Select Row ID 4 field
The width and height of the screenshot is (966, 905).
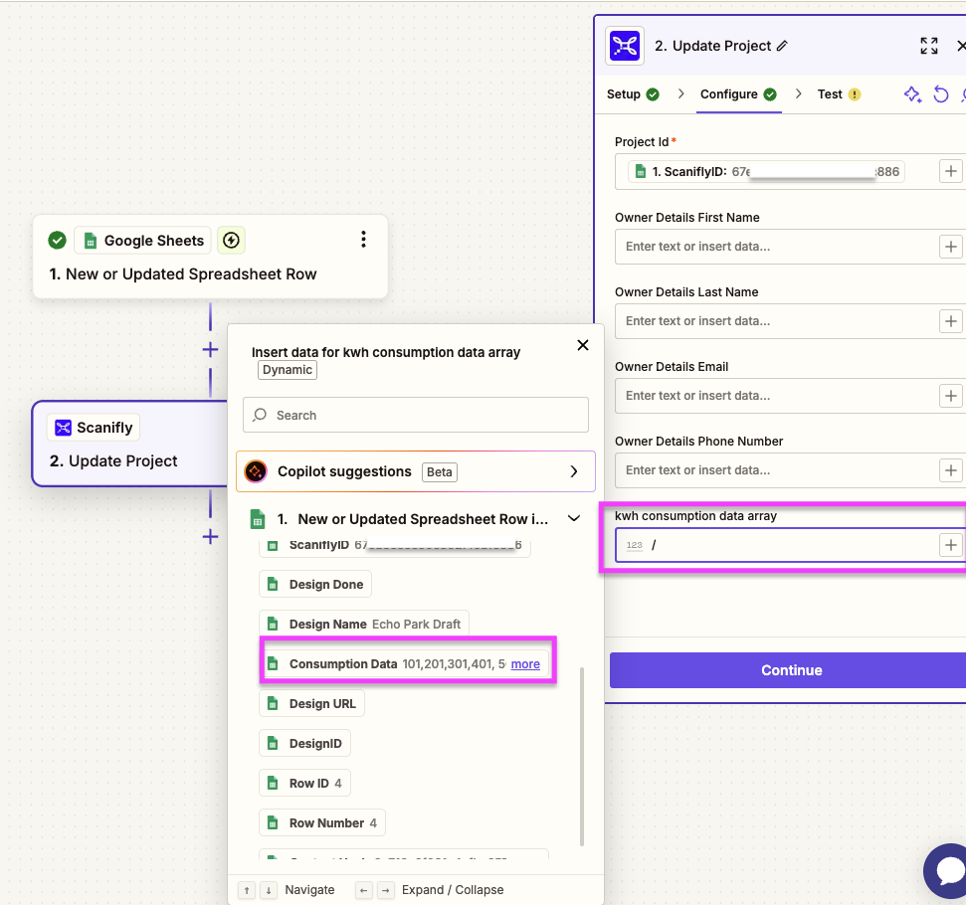305,783
